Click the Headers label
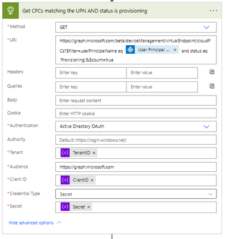Image resolution: width=226 pixels, height=239 pixels. 15,72
